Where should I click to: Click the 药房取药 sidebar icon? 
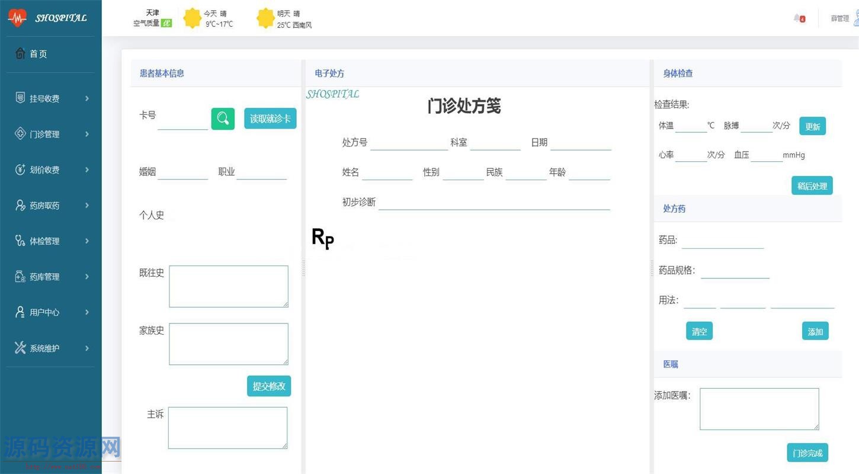coord(20,205)
